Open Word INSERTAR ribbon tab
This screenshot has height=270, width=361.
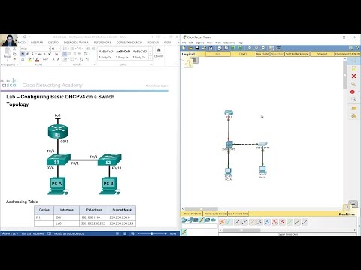[x=37, y=43]
